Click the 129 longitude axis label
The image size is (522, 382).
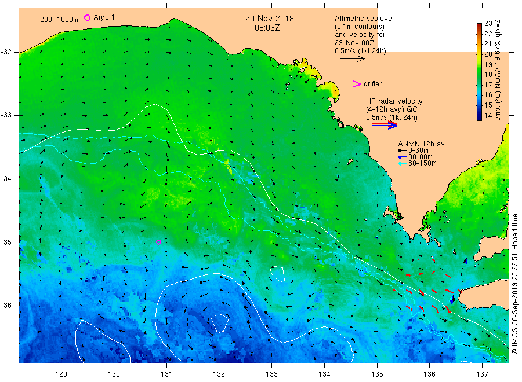pos(61,374)
